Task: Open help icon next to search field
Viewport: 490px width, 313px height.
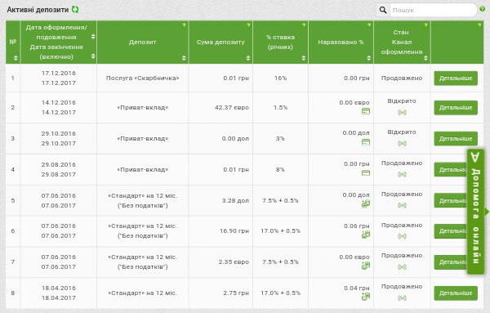Action: [x=482, y=9]
